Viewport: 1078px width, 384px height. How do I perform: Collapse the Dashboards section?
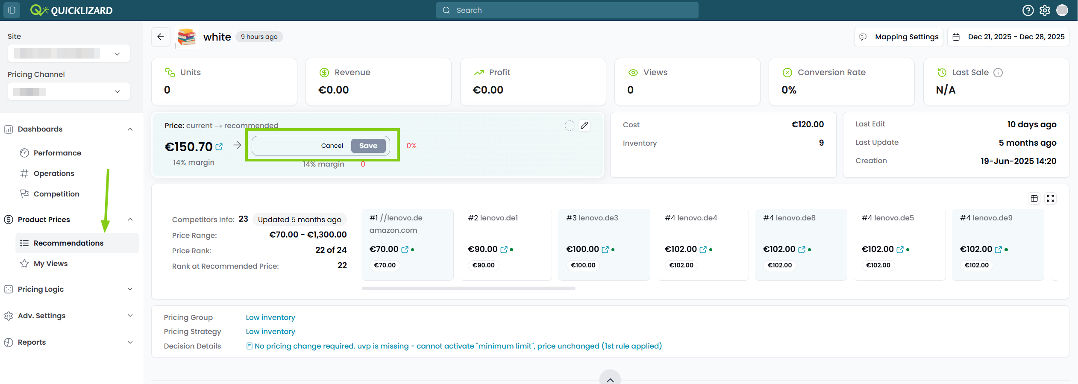click(x=130, y=129)
